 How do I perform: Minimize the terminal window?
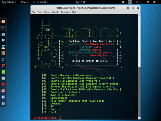coord(128,8)
